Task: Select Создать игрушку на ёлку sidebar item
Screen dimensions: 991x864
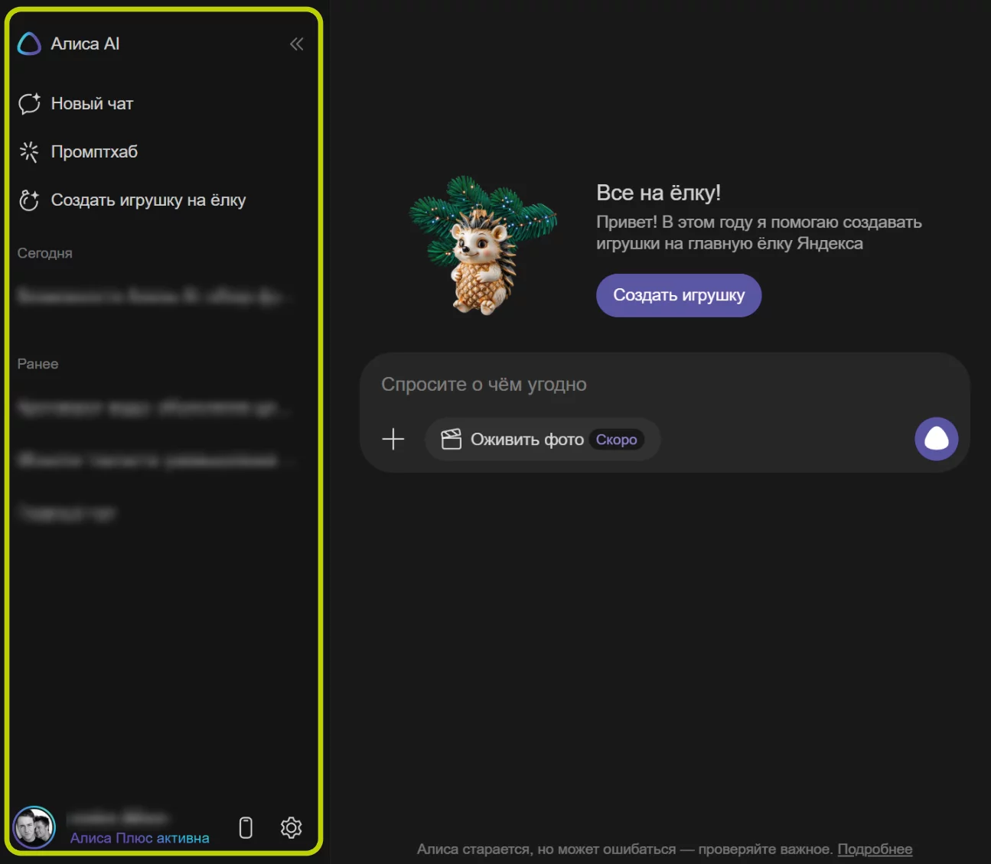Action: pos(148,200)
